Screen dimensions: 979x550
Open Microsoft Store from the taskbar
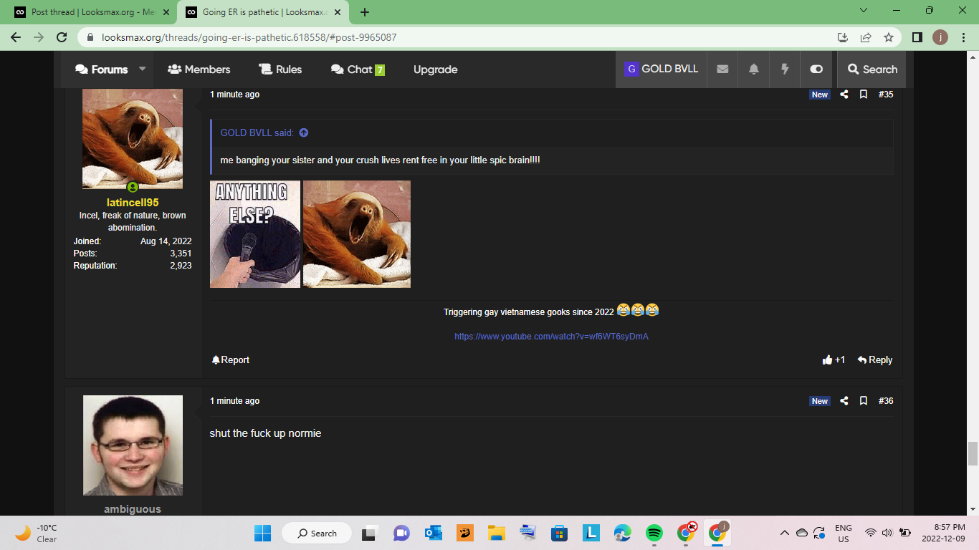point(559,533)
